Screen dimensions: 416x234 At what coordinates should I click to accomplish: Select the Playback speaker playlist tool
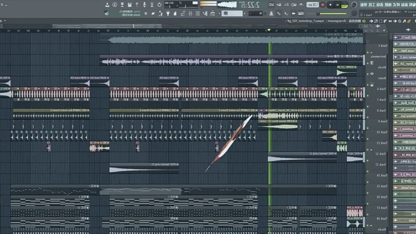371,21
